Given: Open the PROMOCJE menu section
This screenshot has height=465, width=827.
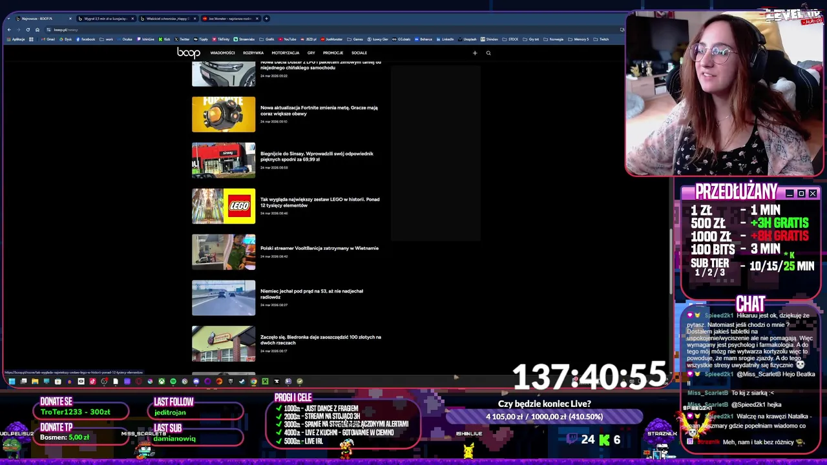Looking at the screenshot, I should coord(333,53).
